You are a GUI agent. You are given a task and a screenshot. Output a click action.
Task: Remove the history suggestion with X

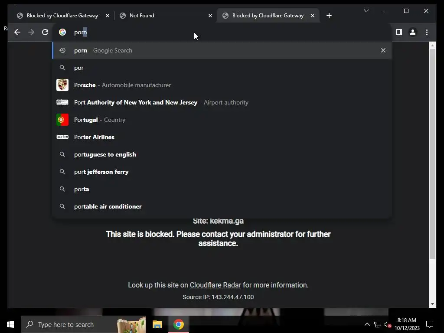coord(383,50)
